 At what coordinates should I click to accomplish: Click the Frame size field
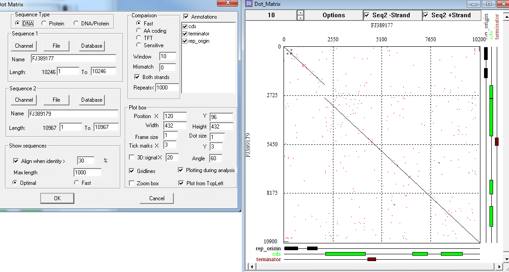click(171, 135)
